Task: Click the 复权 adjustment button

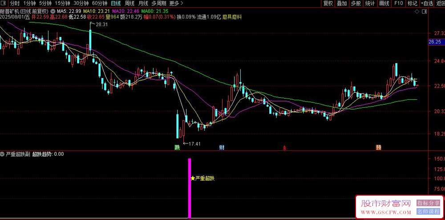Action: 328,4
